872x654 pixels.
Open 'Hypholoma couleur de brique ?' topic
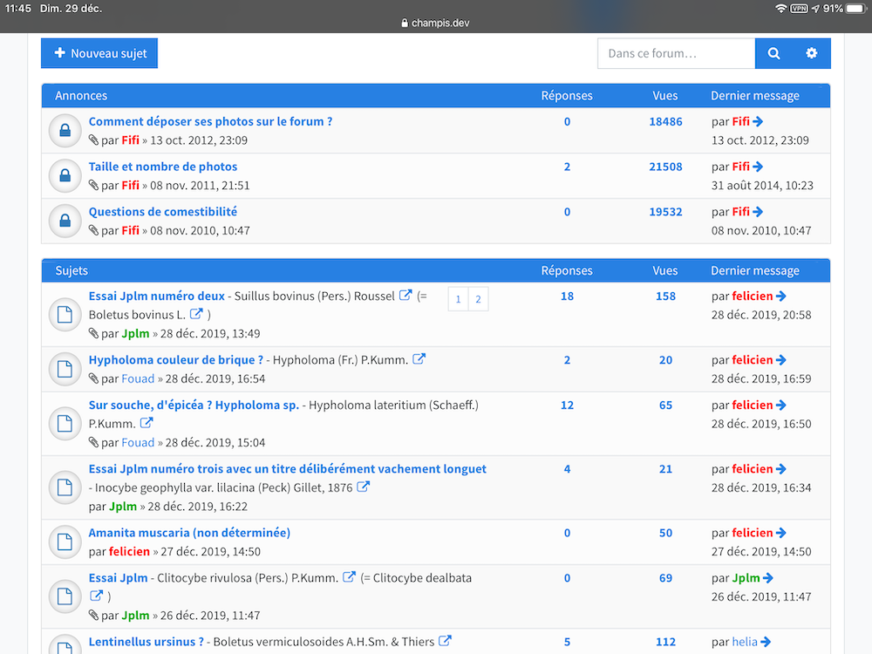point(176,359)
